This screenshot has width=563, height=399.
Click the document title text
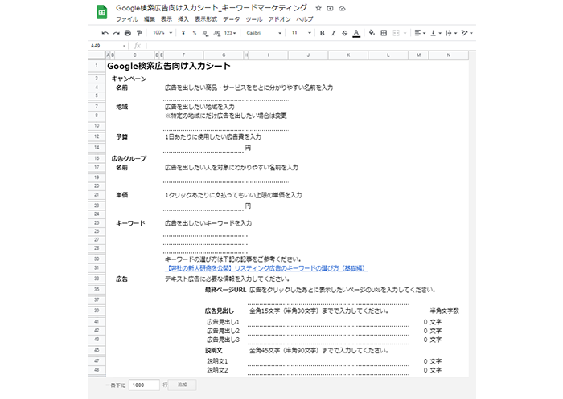pos(212,8)
